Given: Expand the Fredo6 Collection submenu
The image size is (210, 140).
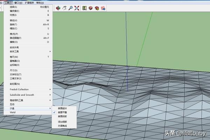Looking at the screenshot, I should (28, 89).
